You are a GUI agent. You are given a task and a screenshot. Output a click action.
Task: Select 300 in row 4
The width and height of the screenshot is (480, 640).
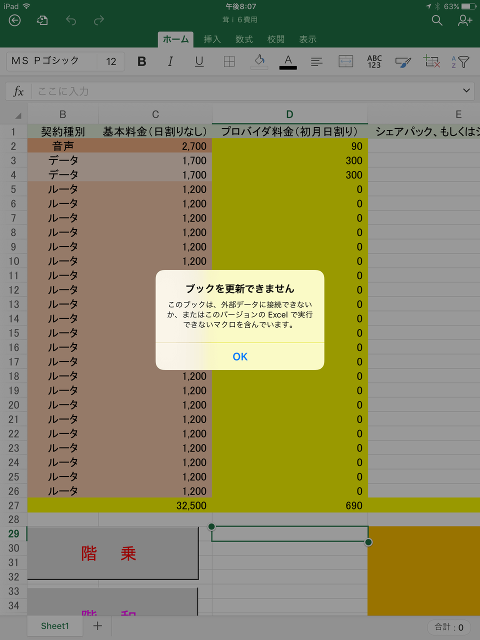(x=290, y=175)
